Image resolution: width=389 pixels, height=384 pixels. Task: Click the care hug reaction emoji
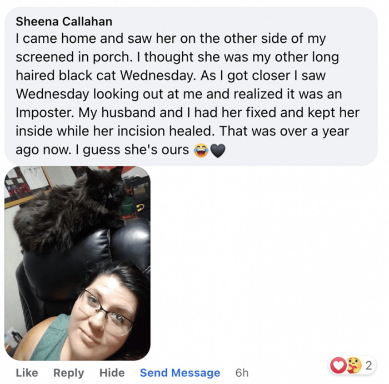point(354,366)
